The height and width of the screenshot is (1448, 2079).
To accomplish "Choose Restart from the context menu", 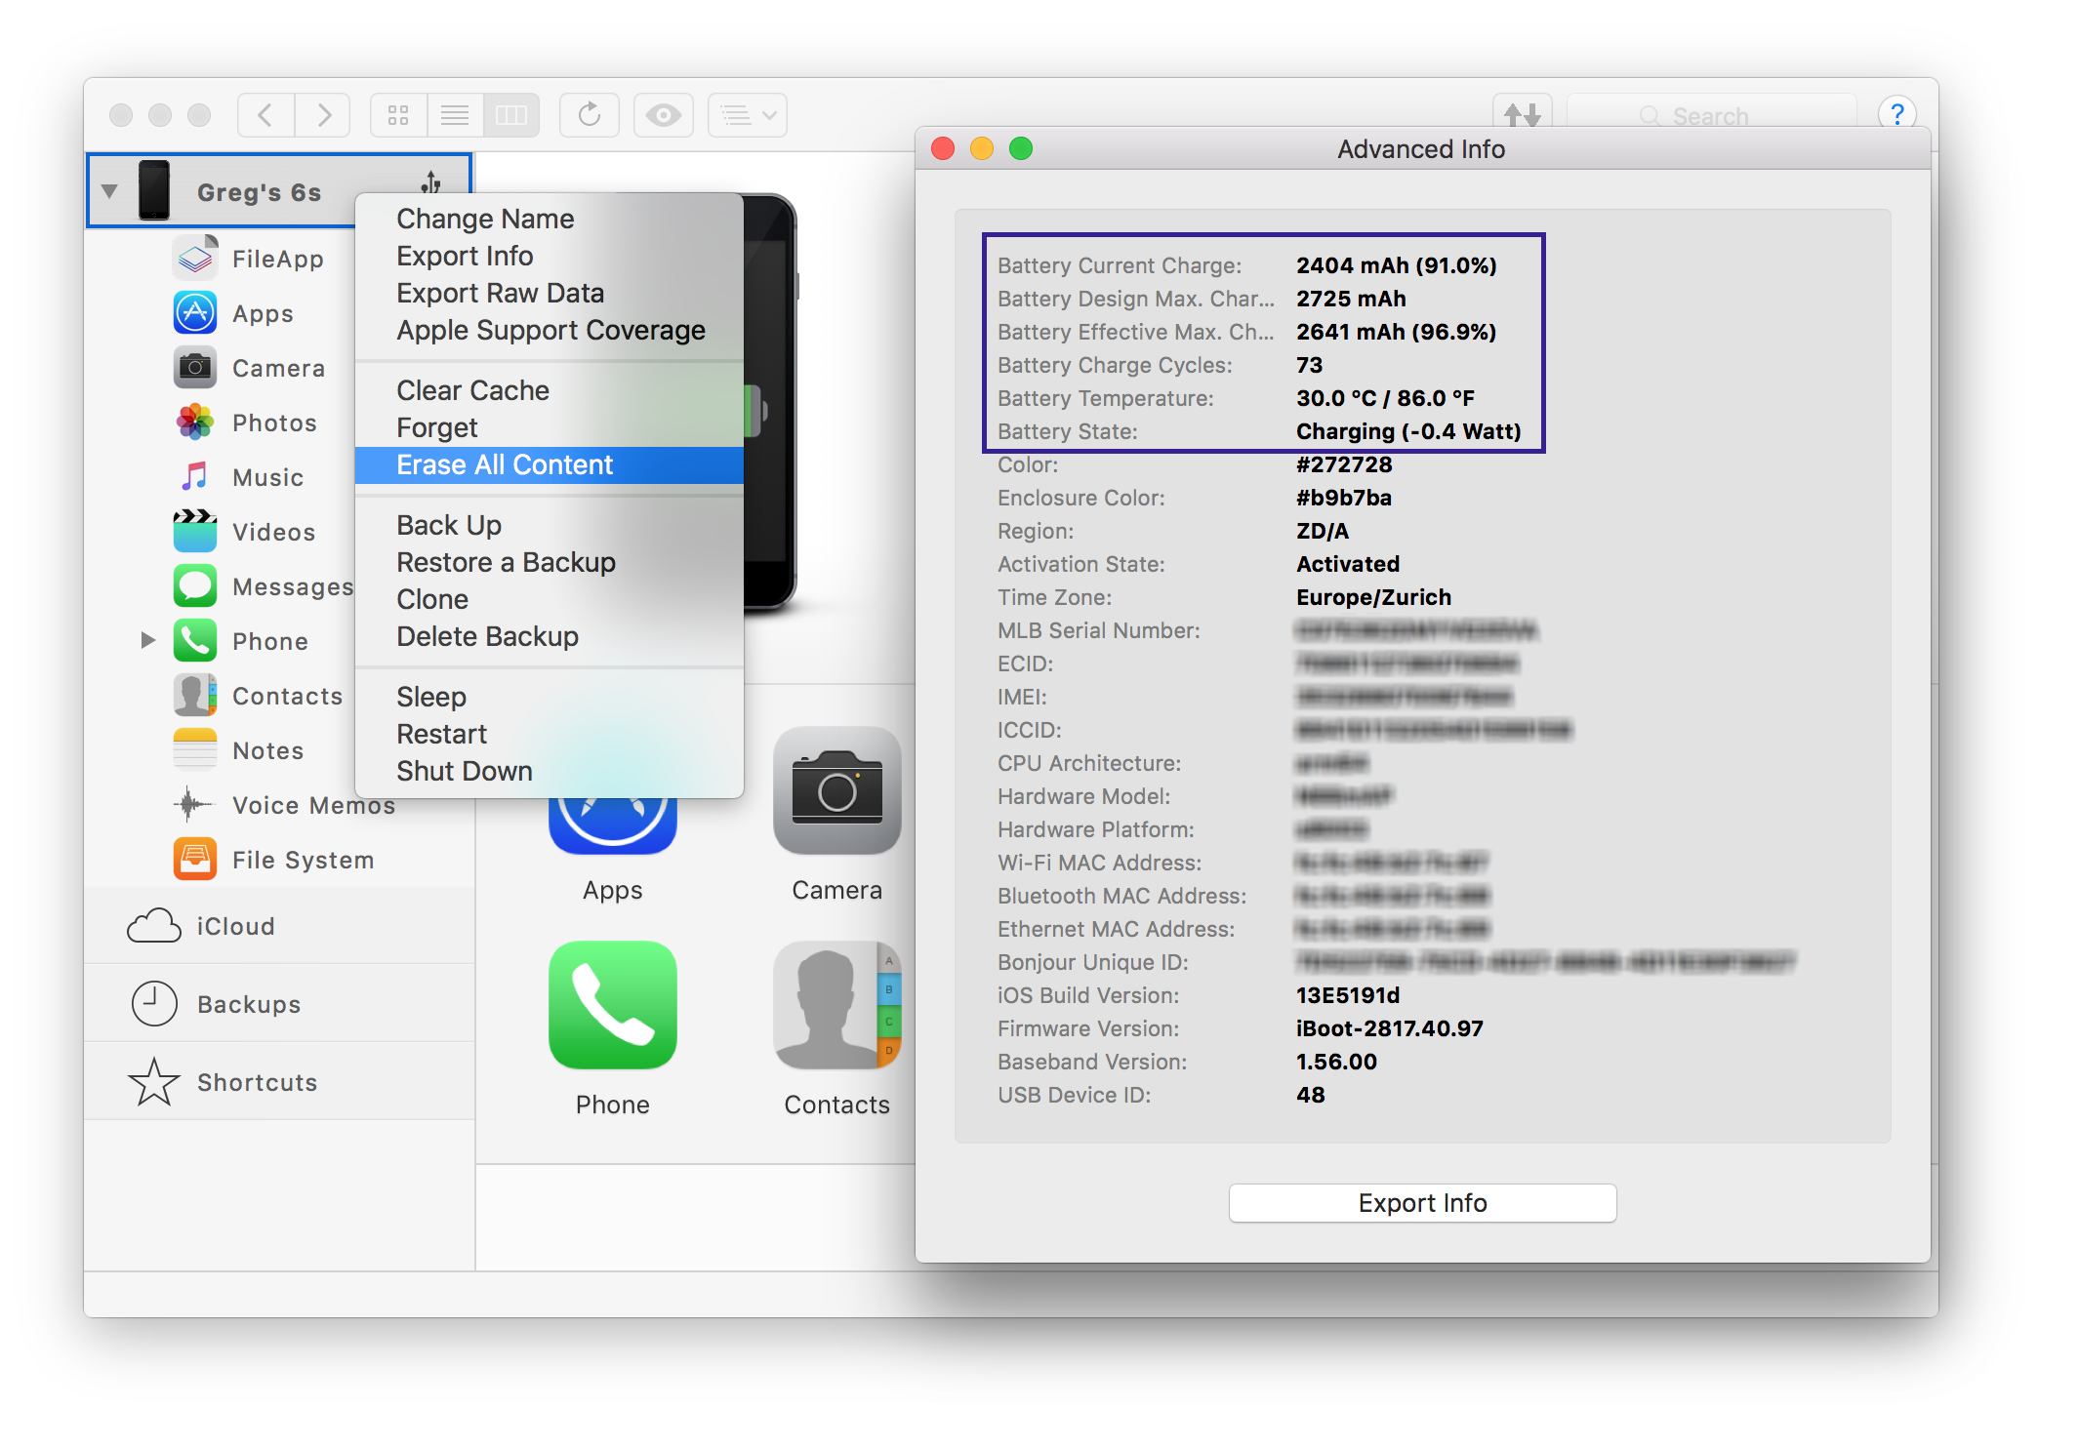I will [550, 734].
